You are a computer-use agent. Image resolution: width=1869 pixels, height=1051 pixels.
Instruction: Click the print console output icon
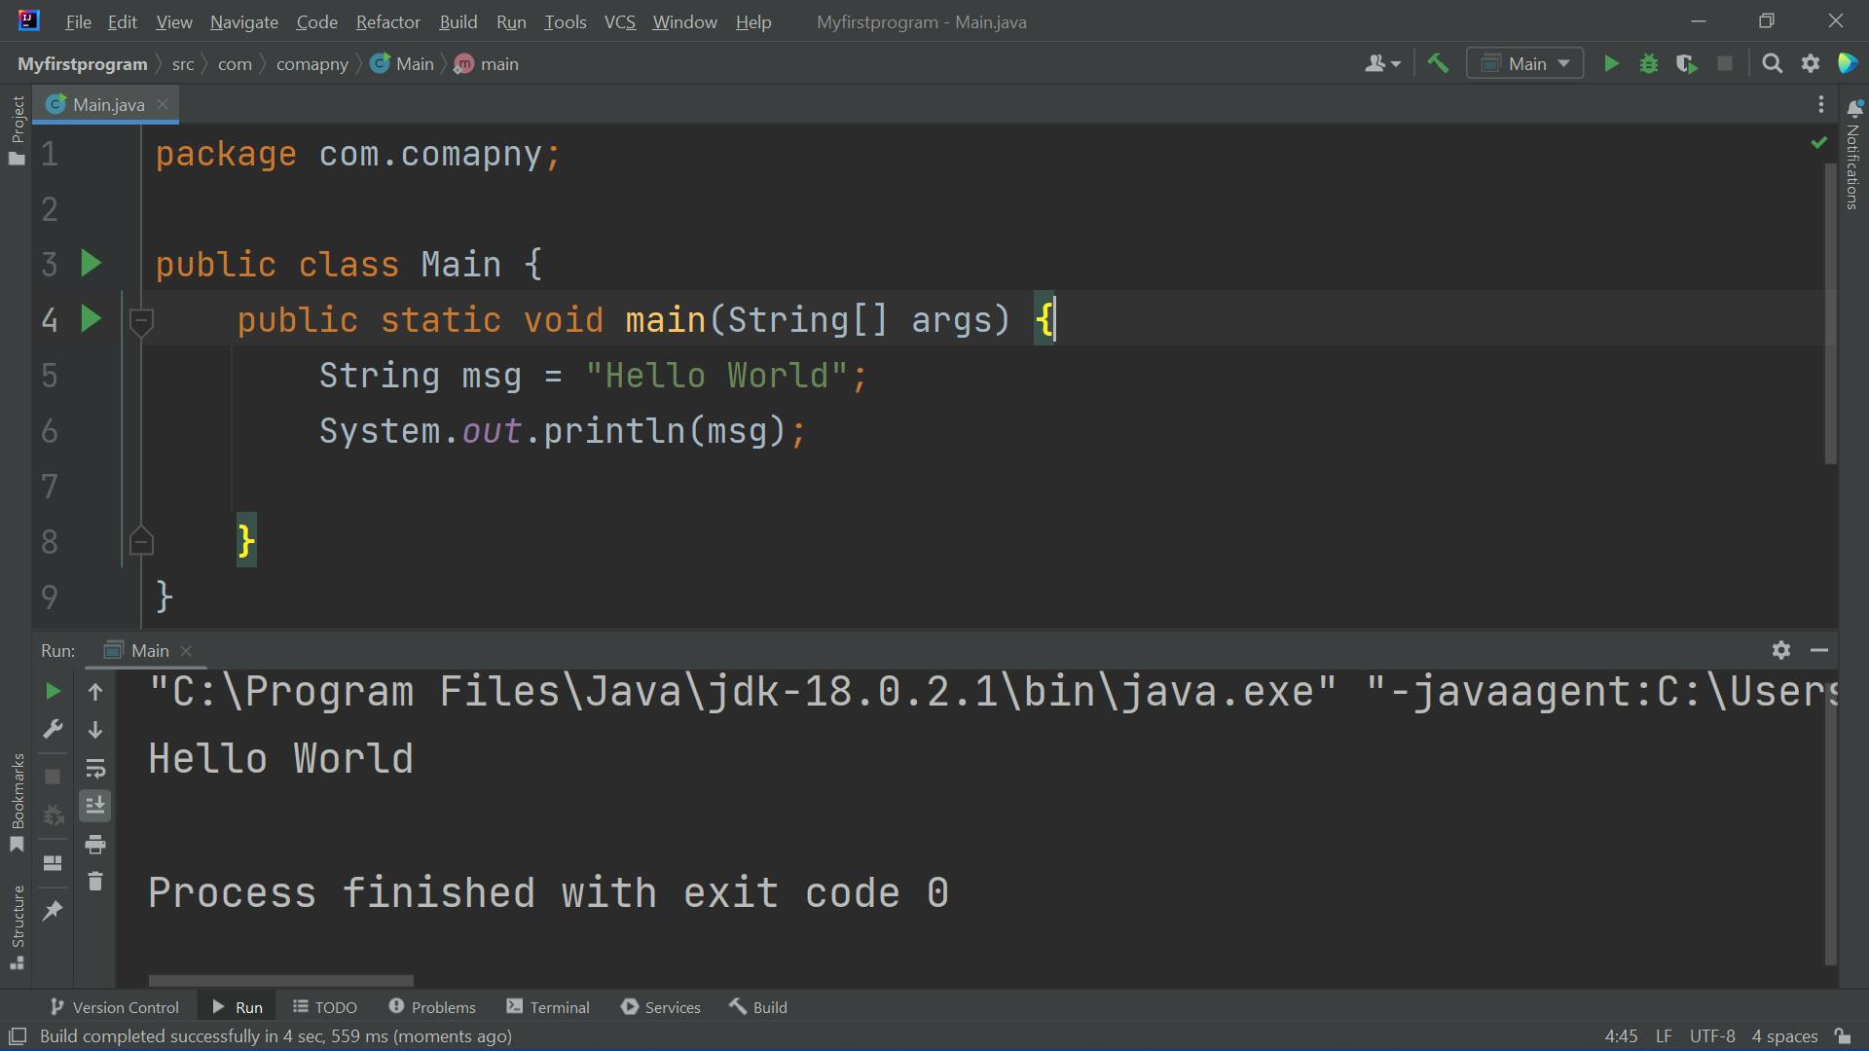95,844
